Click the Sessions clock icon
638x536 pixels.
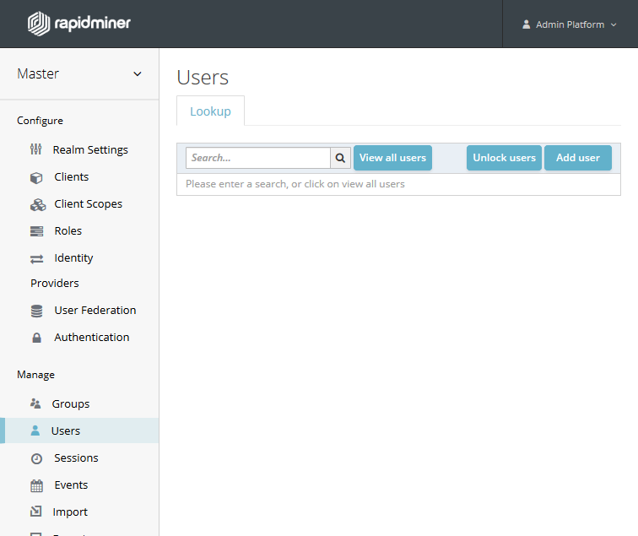pos(36,458)
